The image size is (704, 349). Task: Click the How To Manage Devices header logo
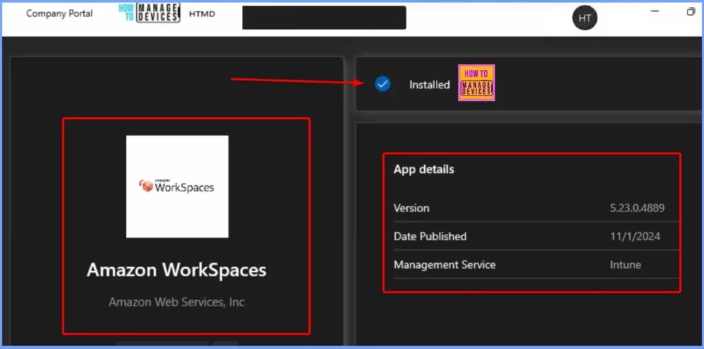tap(149, 12)
